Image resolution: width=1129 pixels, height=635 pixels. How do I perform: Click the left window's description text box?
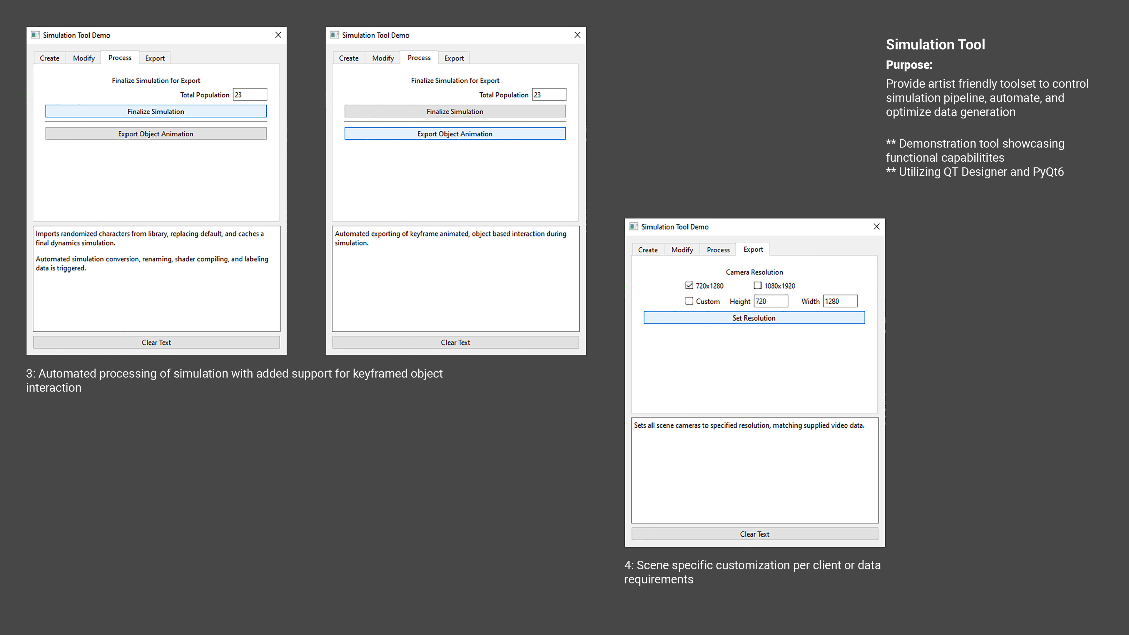point(156,279)
